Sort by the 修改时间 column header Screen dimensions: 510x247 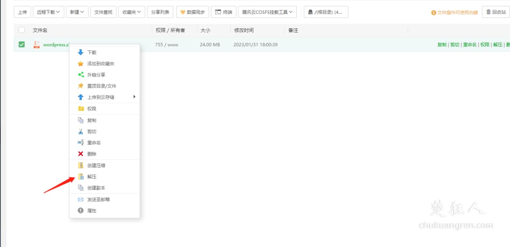244,30
